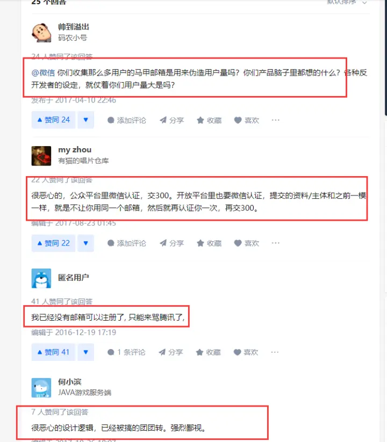Open the @微信 mention link
Screen dimensions: 387x442
(x=43, y=73)
